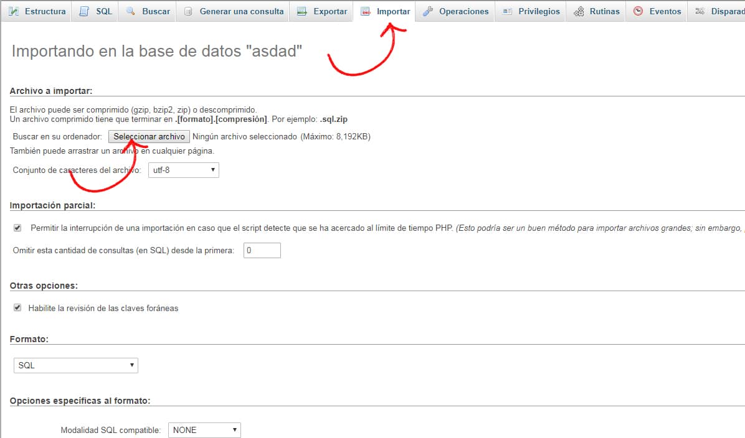Go to the Exportar tab
This screenshot has height=438, width=745.
point(330,11)
